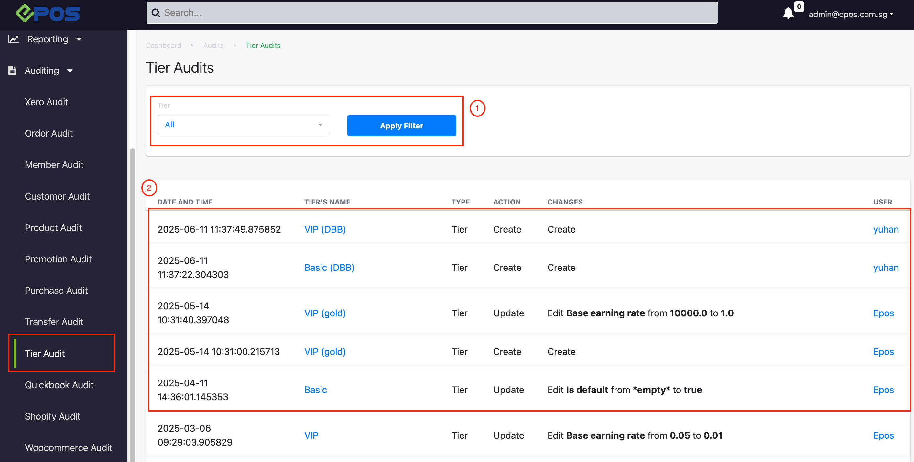Image resolution: width=914 pixels, height=462 pixels.
Task: Open the Tier filter dropdown
Action: (x=244, y=125)
